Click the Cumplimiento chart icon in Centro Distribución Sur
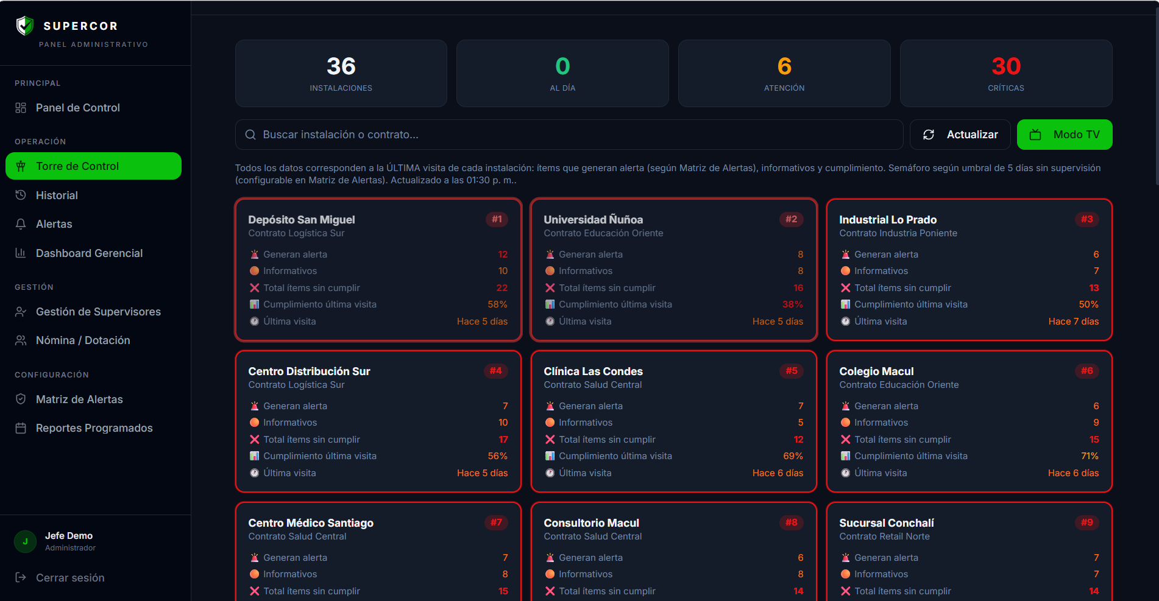This screenshot has width=1159, height=601. pyautogui.click(x=255, y=456)
